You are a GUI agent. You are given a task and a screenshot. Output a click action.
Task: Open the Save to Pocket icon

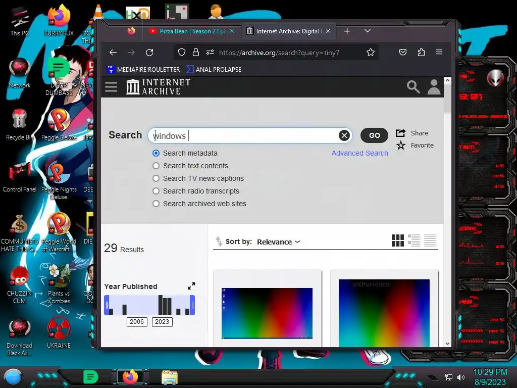coord(402,52)
